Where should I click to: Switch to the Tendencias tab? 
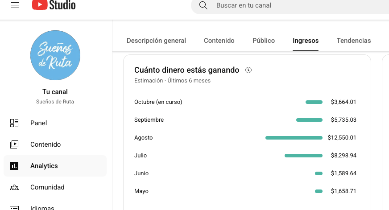(x=353, y=41)
